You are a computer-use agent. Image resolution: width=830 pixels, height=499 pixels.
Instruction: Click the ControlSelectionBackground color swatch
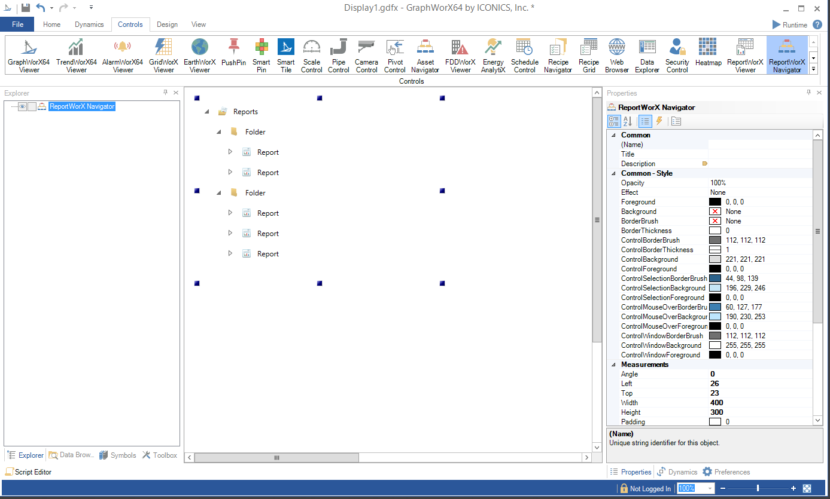coord(715,288)
